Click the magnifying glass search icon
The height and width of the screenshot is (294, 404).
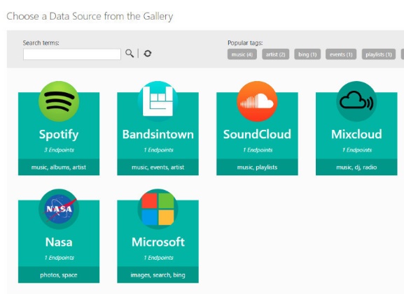click(130, 54)
